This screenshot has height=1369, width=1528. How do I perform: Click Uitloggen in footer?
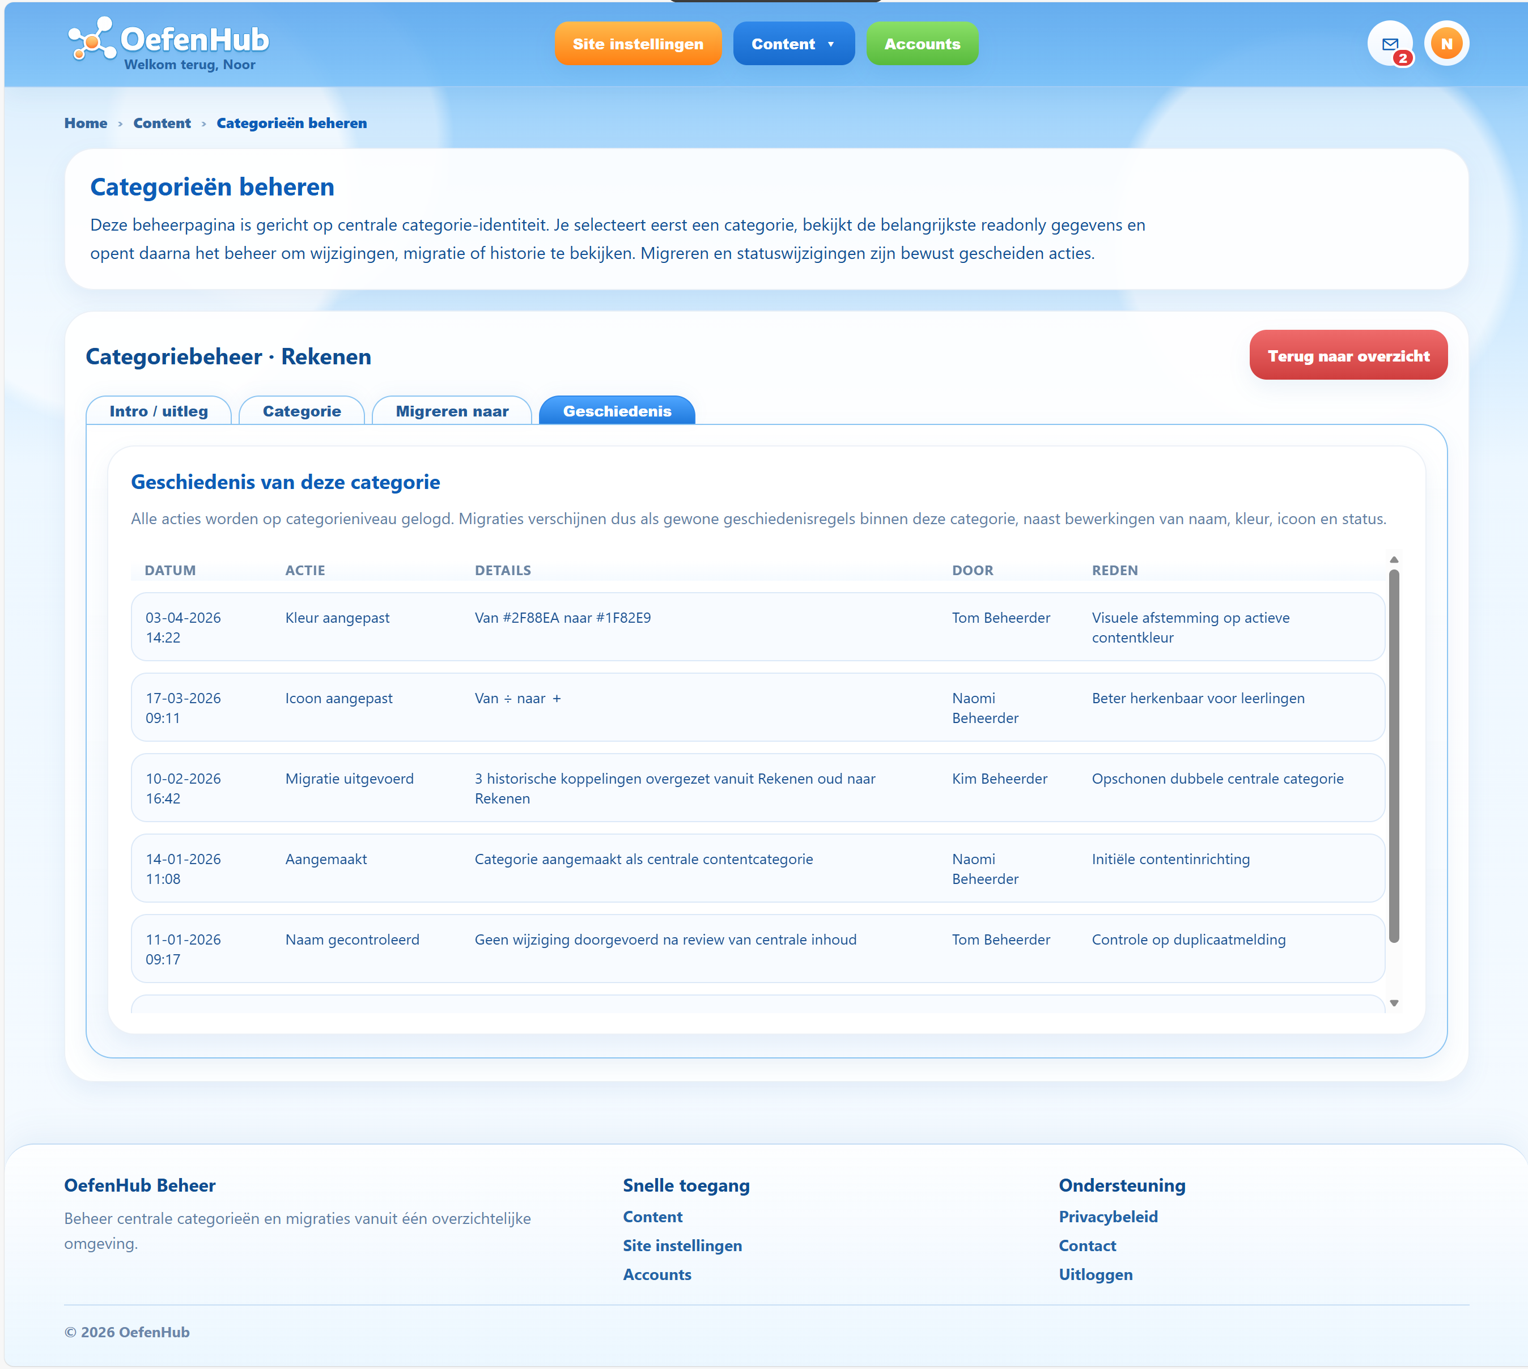click(1096, 1274)
